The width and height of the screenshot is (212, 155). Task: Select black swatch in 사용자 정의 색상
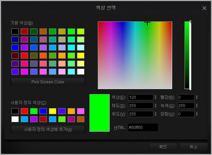(x=15, y=111)
